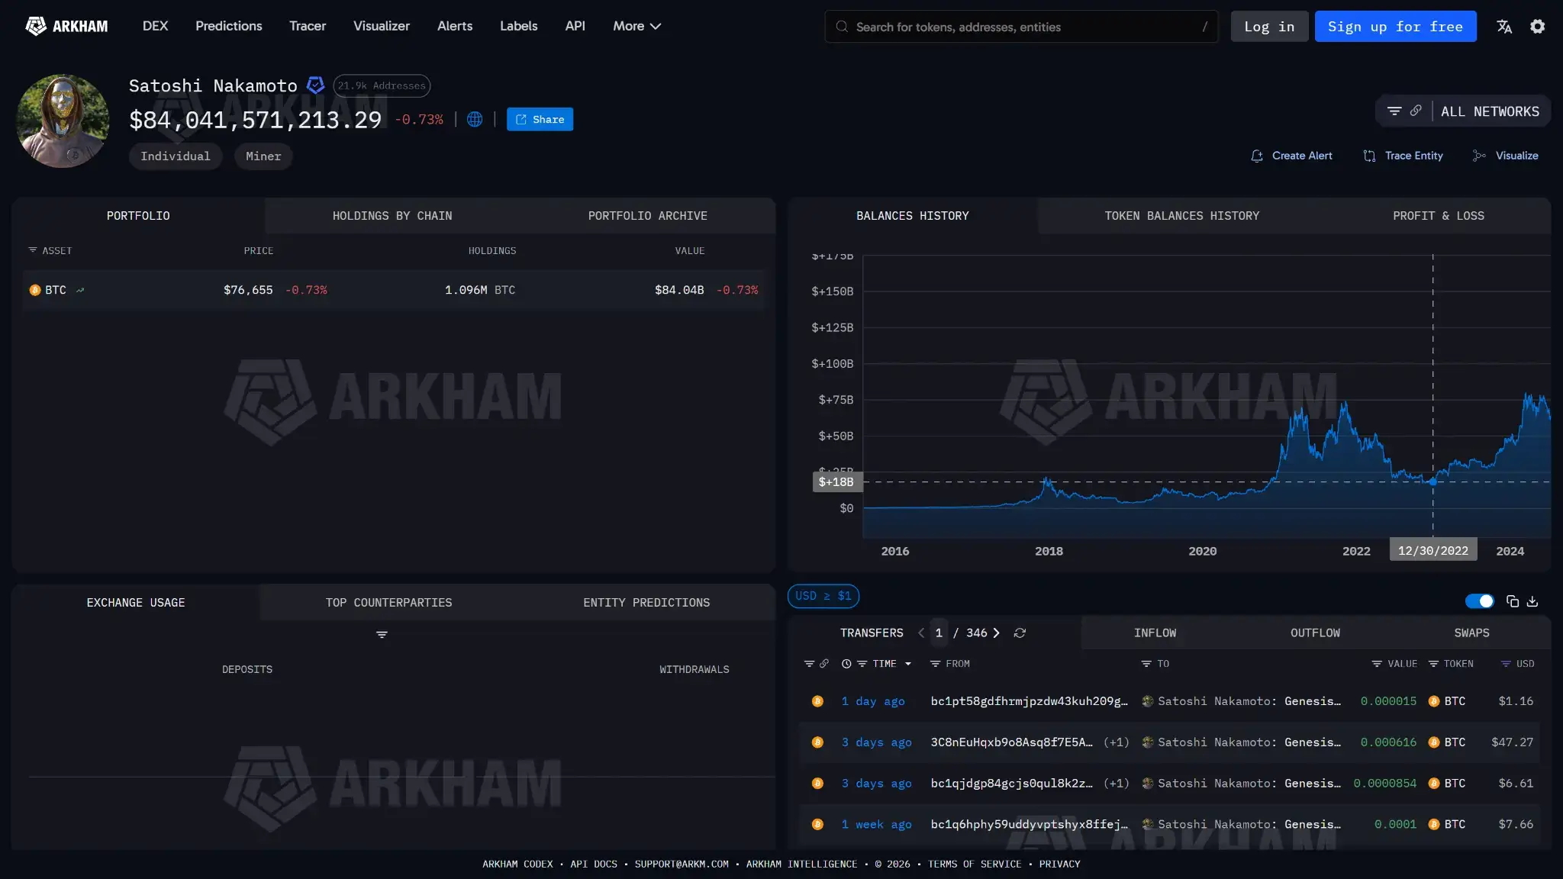The width and height of the screenshot is (1563, 879).
Task: Expand the More menu
Action: (636, 26)
